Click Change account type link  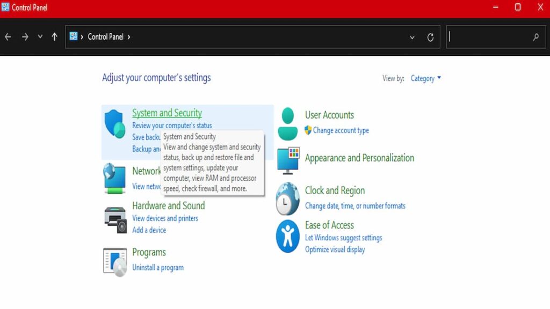[341, 130]
